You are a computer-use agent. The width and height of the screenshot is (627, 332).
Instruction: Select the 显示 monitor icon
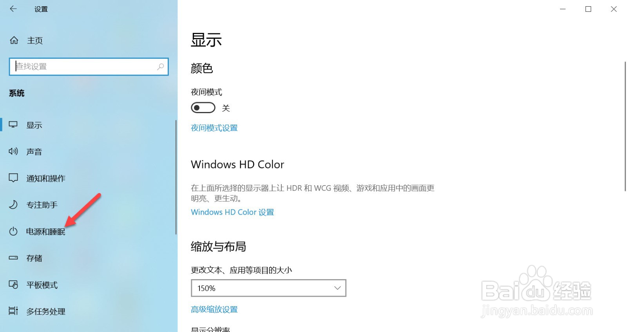13,125
